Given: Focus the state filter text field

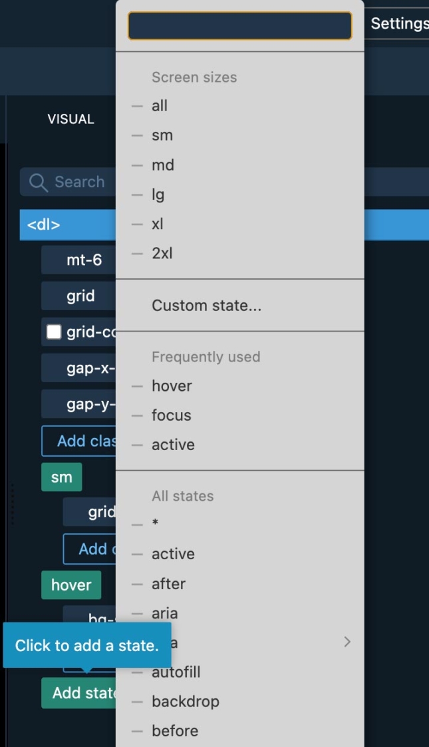Looking at the screenshot, I should click(x=239, y=26).
